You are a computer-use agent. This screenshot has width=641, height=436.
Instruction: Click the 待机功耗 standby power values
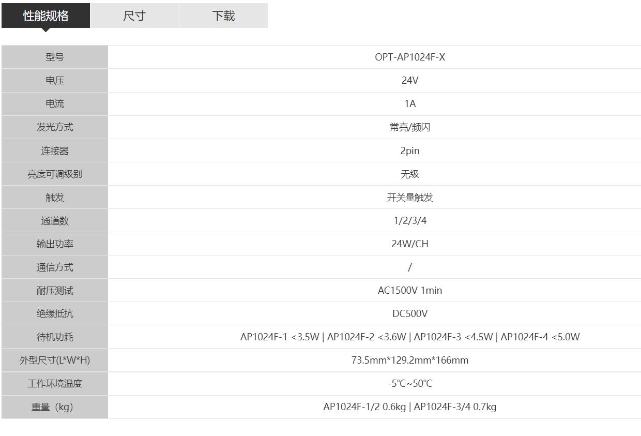[410, 337]
